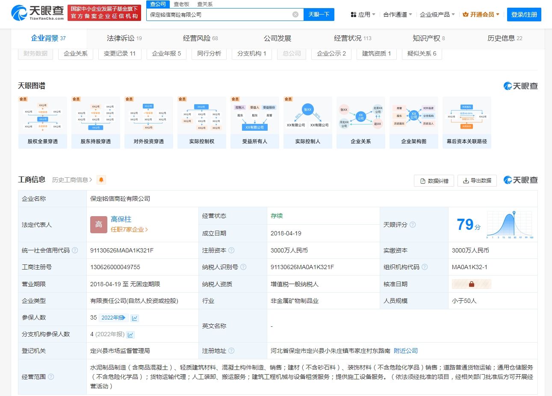
Task: Open 幕后资本关联路径 graph
Action: [x=467, y=123]
